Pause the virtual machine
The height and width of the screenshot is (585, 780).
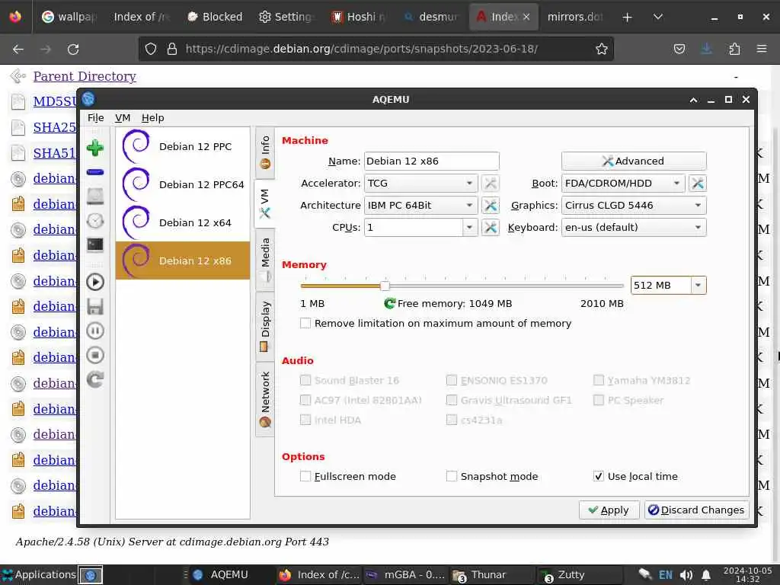pyautogui.click(x=95, y=331)
